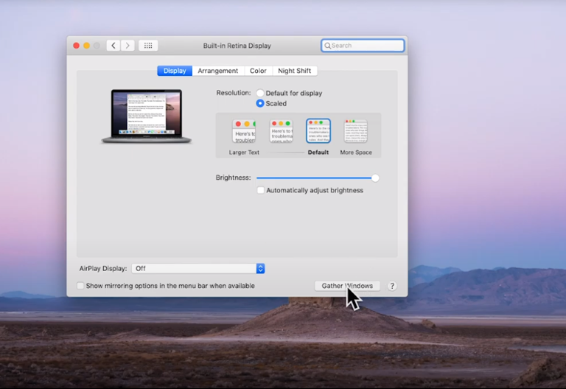The image size is (566, 389).
Task: Toggle Show mirroring options in menu bar
Action: point(80,286)
